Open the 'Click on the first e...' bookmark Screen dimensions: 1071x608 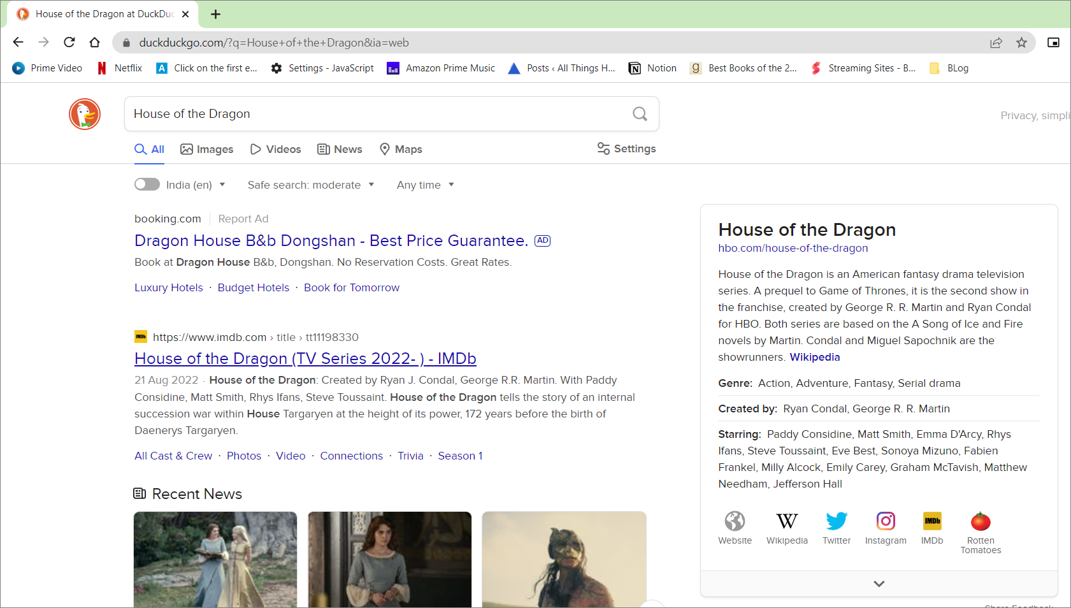(207, 68)
